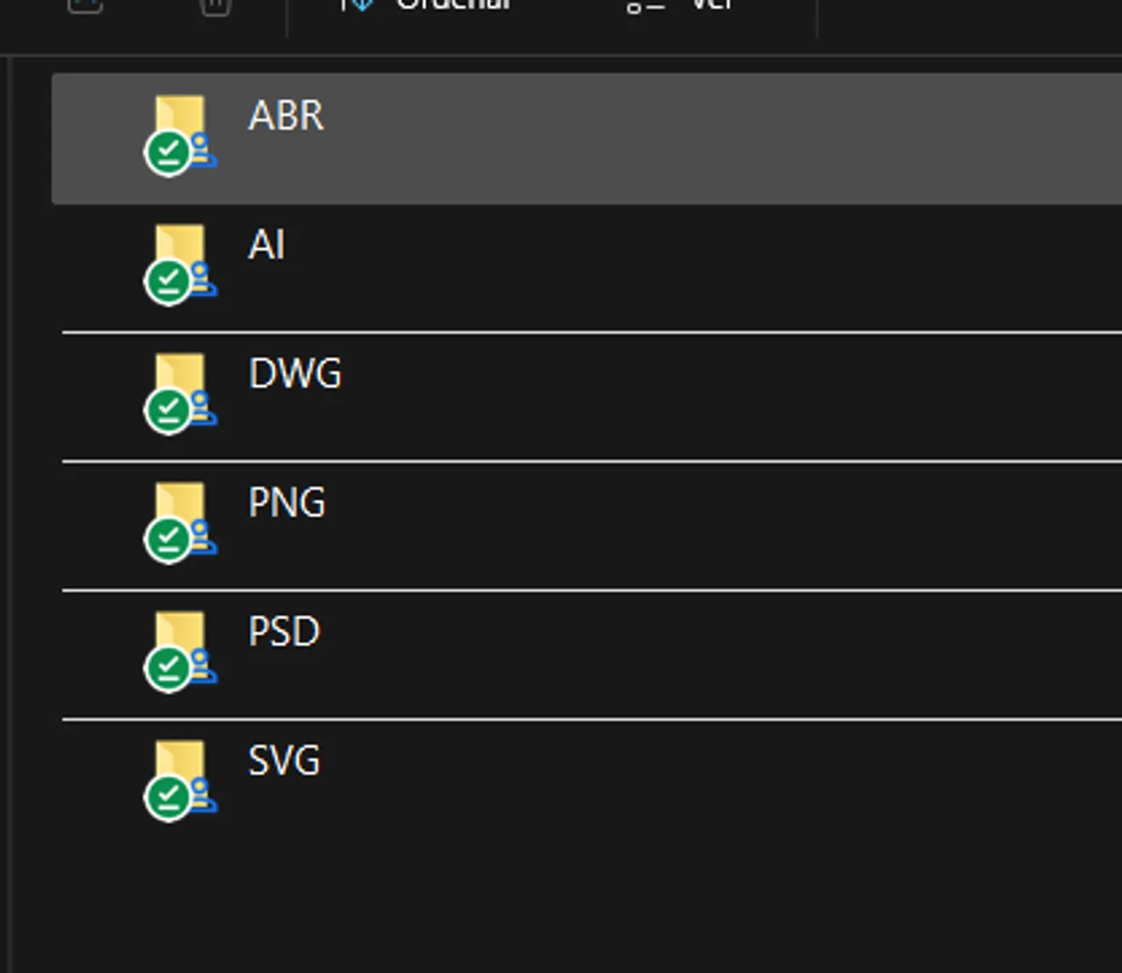
Task: Click shared person badge on AI folder
Action: (x=201, y=279)
